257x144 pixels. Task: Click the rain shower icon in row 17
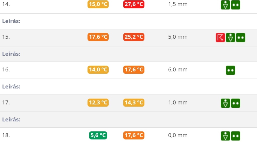tap(225, 103)
